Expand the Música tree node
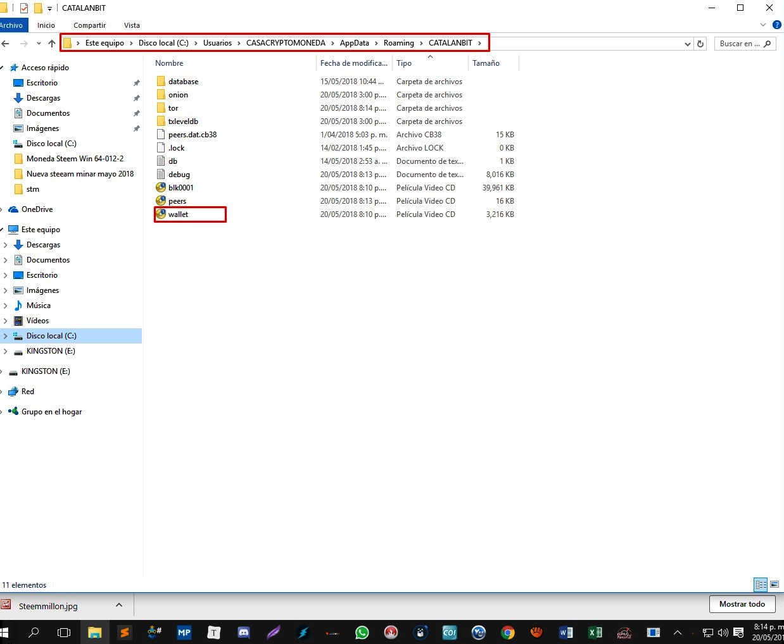This screenshot has width=784, height=644. pyautogui.click(x=6, y=306)
